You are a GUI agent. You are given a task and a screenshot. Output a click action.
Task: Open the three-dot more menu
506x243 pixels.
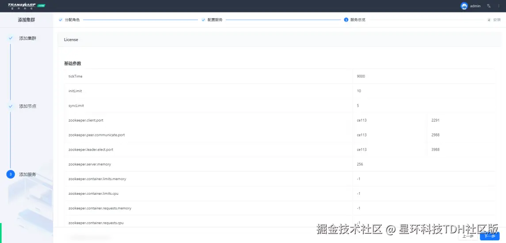point(498,6)
